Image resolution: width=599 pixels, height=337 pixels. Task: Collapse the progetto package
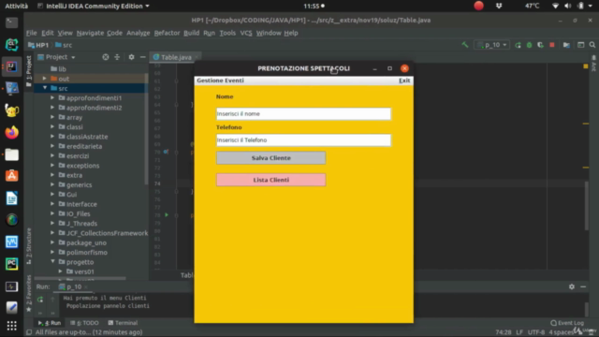click(x=52, y=262)
